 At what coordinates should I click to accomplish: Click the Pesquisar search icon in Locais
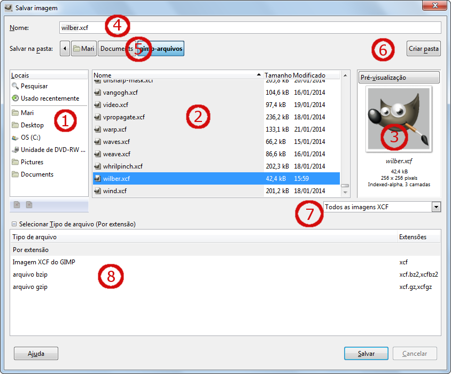tap(15, 86)
